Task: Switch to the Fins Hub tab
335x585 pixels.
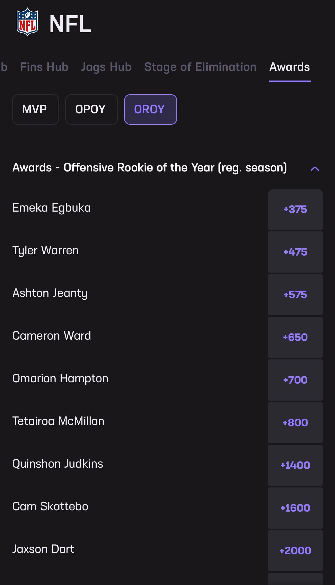Action: (x=44, y=67)
